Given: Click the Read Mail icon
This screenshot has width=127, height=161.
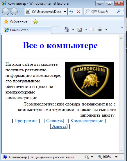Looking at the screenshot, I should click(x=92, y=30).
